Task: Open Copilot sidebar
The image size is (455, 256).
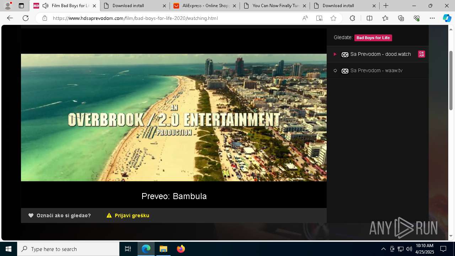Action: (447, 18)
